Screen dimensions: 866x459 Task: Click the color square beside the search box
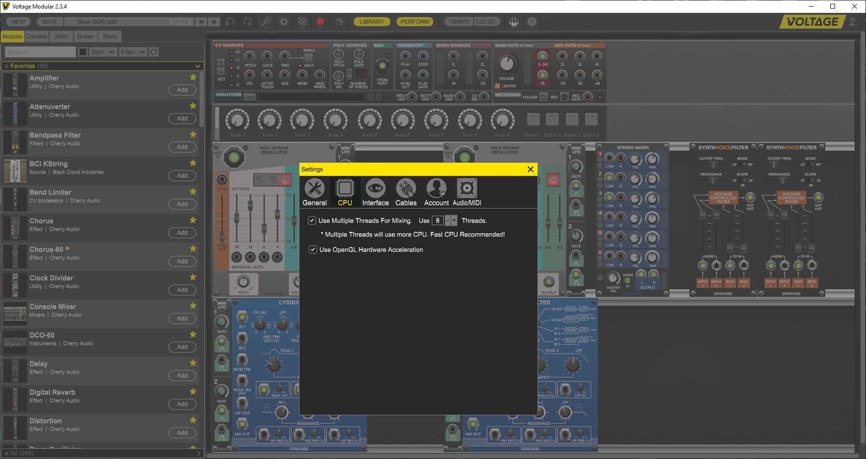pyautogui.click(x=83, y=52)
